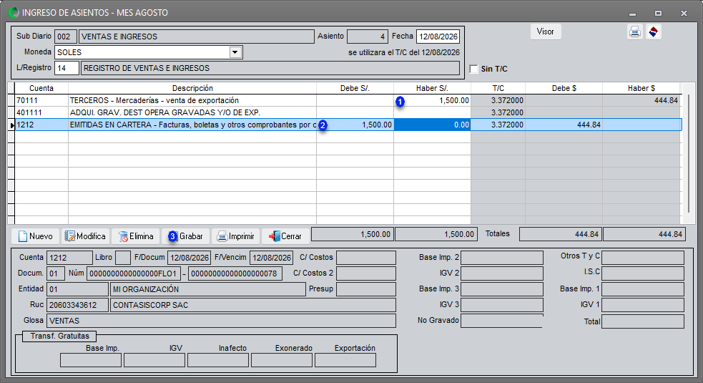Click account cell 1212 in grid
This screenshot has height=383, width=703.
[x=41, y=125]
